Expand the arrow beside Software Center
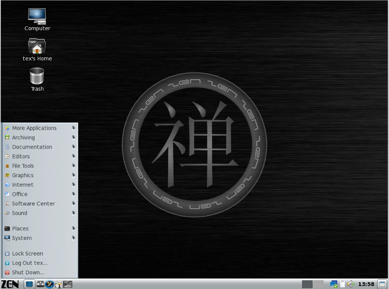The height and width of the screenshot is (289, 389). (74, 203)
